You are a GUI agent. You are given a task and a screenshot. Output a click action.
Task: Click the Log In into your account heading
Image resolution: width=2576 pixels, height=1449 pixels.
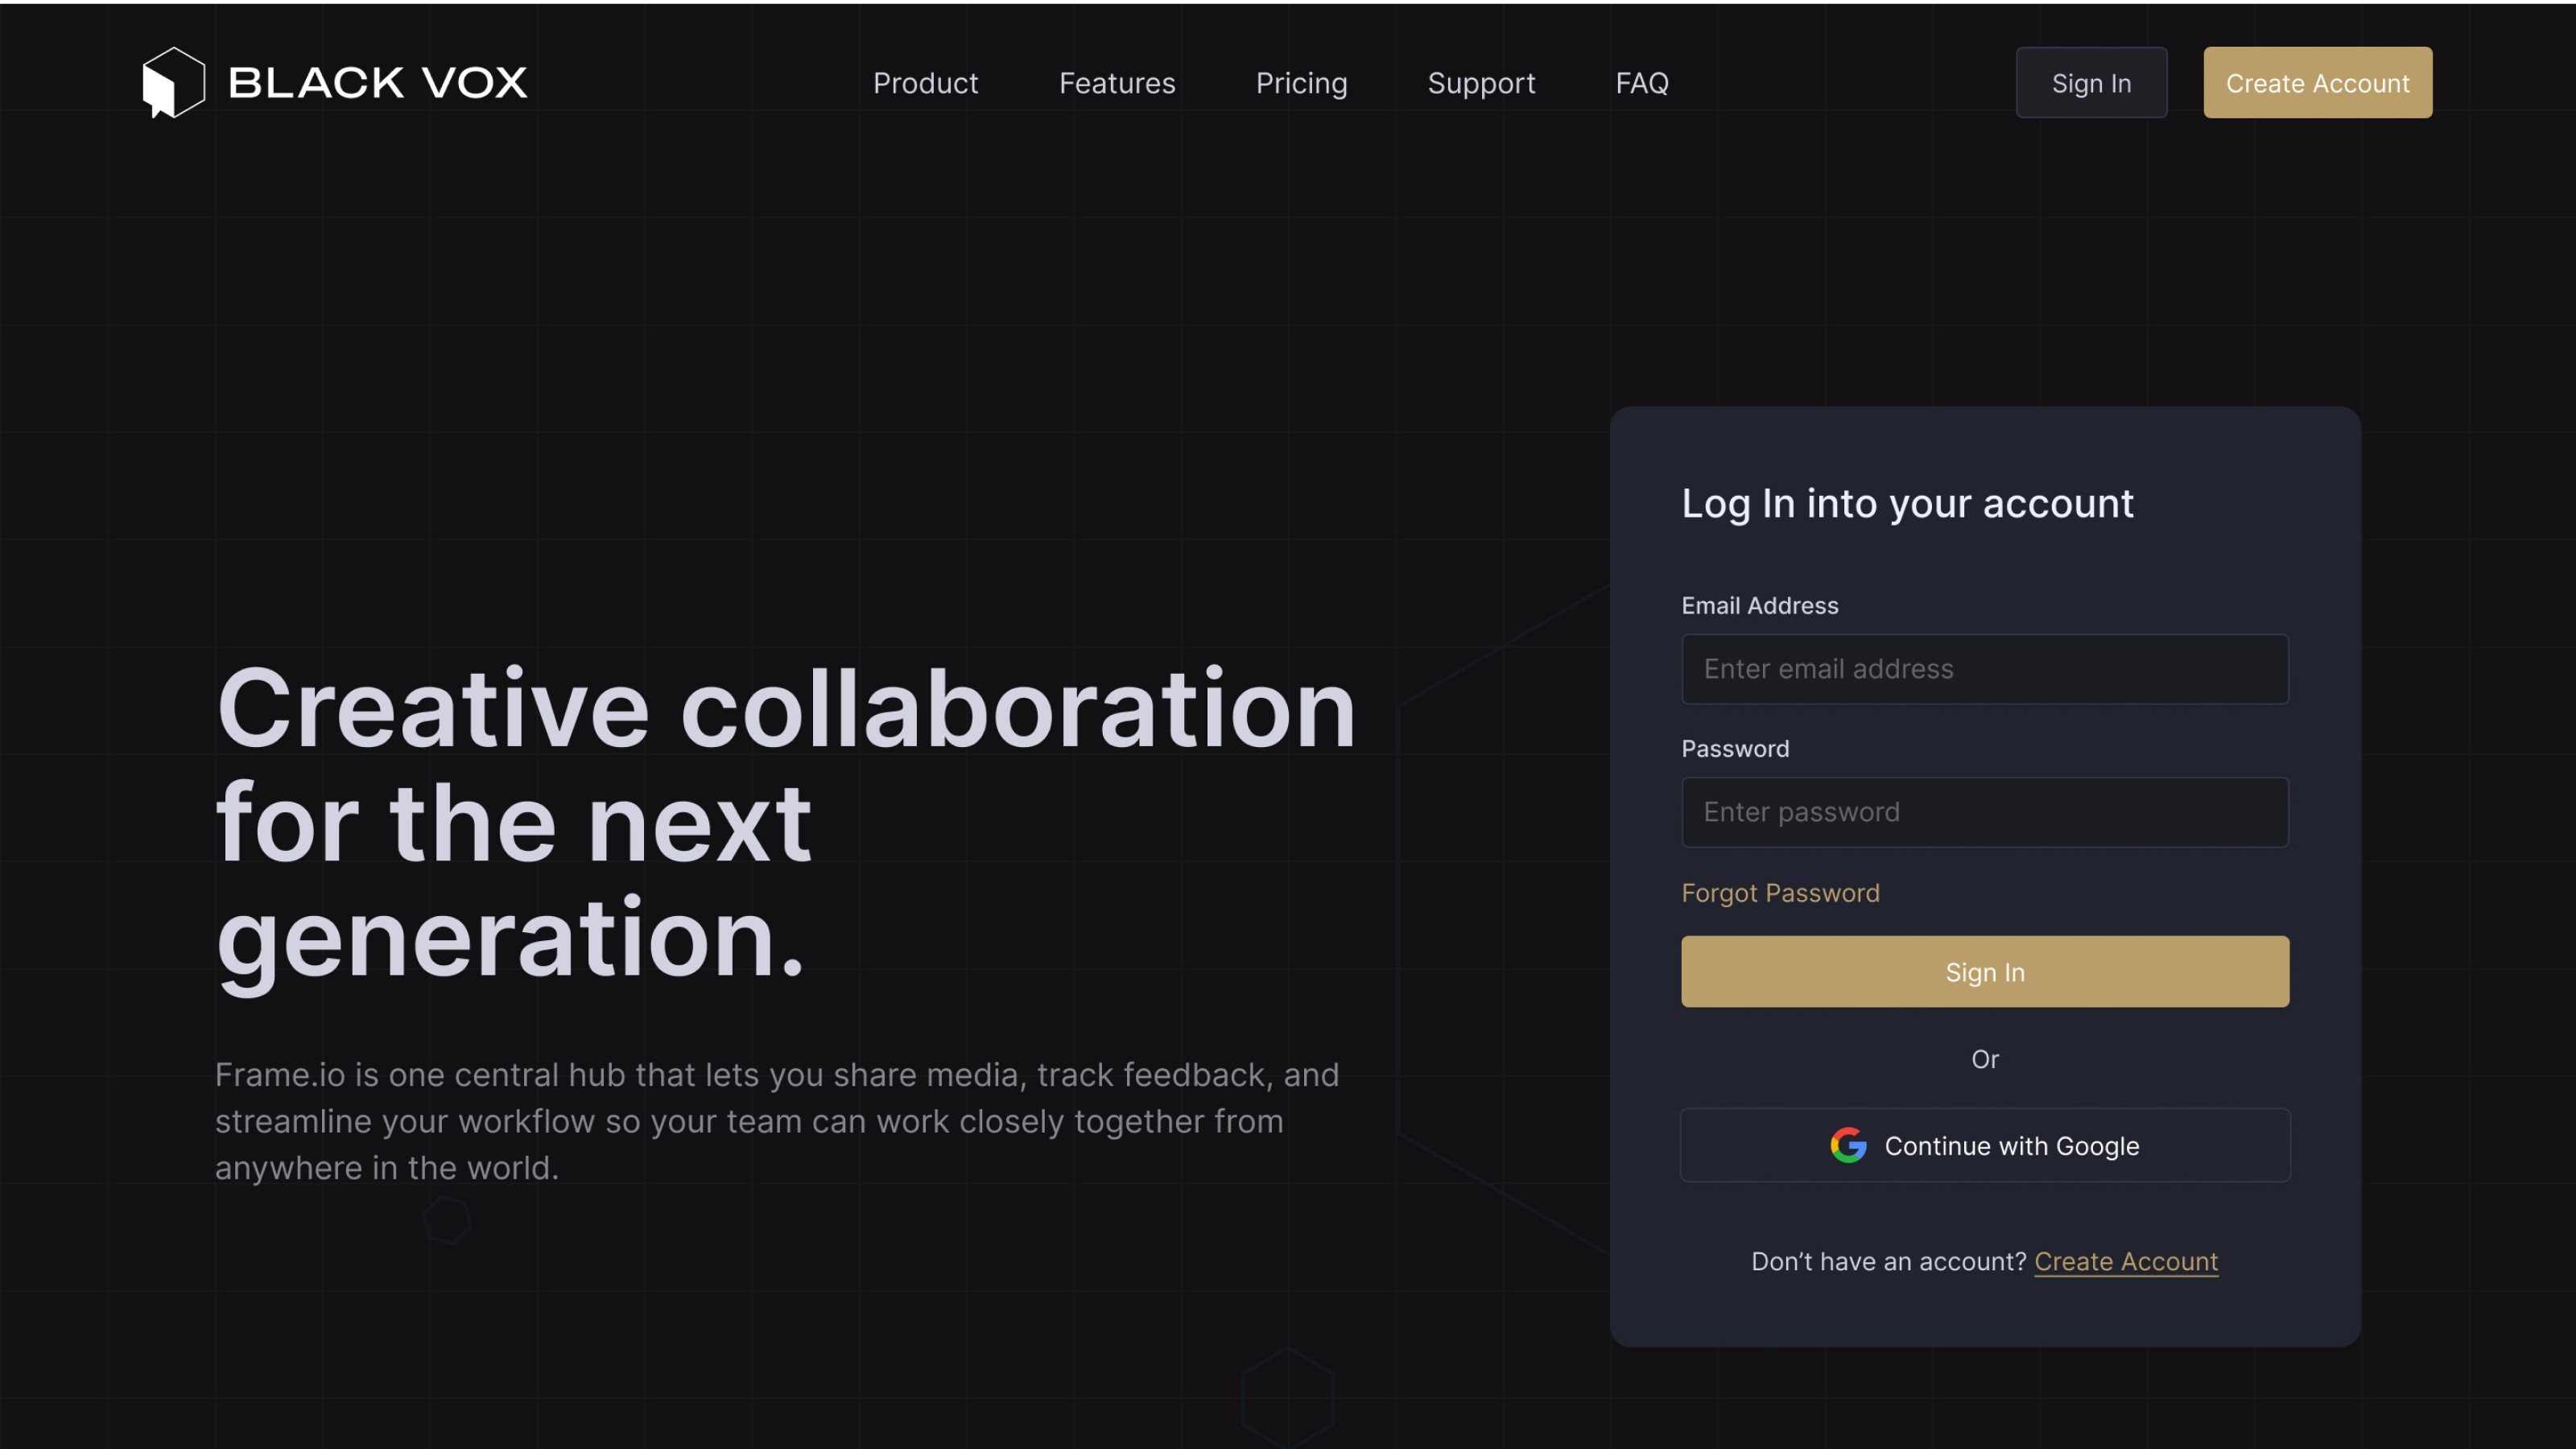[x=1907, y=503]
